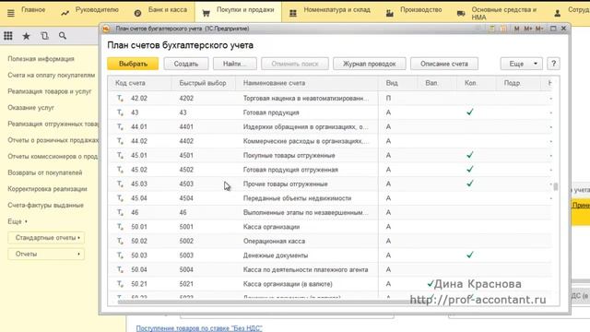Open Возвраты от покупателей link

point(45,172)
